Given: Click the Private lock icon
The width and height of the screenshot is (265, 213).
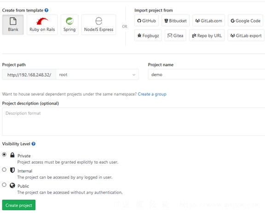Looking at the screenshot, I should [12, 155].
